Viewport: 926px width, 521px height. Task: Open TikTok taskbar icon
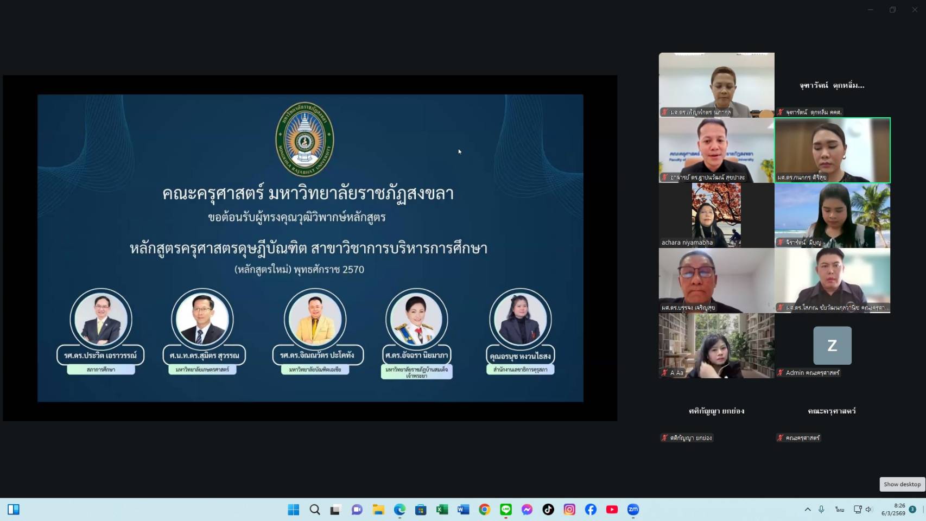[548, 510]
